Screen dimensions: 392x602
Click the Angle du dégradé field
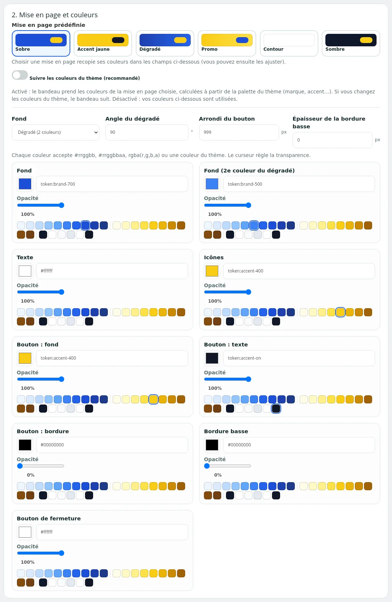[147, 132]
